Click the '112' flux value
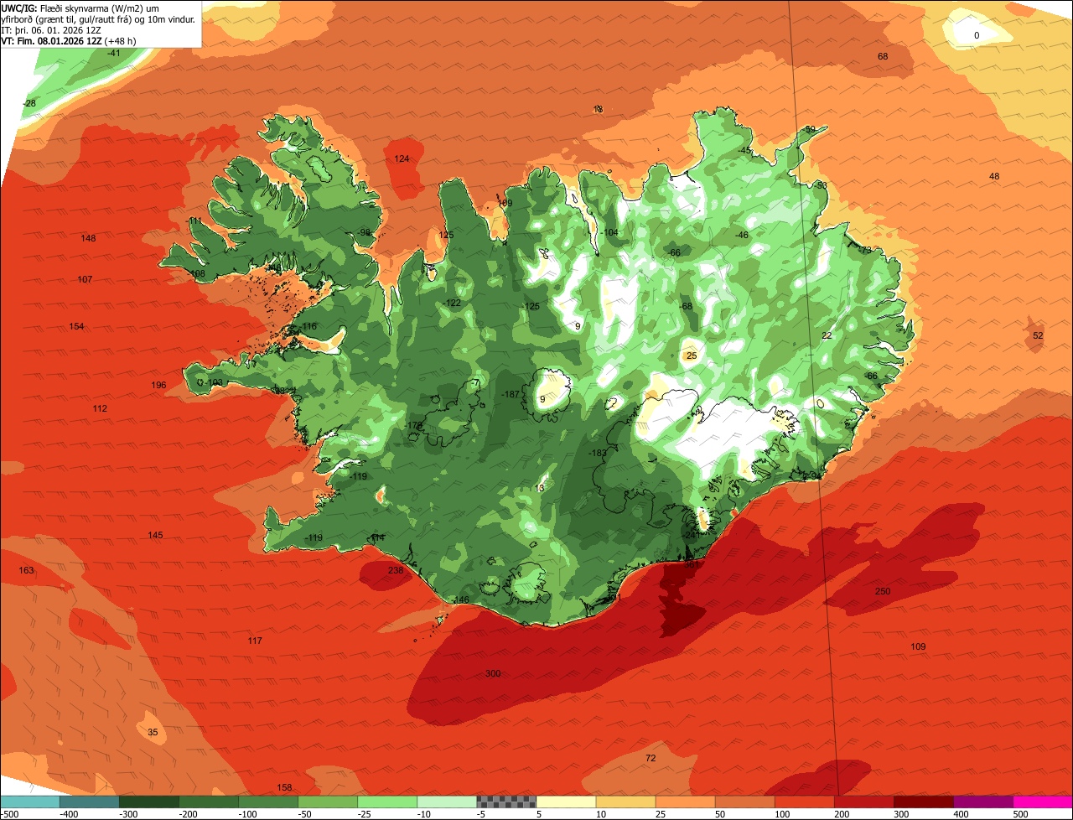Image resolution: width=1073 pixels, height=820 pixels. tap(100, 408)
